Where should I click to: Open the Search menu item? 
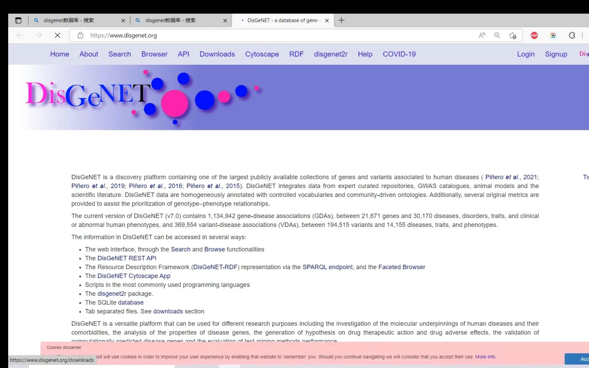tap(120, 54)
